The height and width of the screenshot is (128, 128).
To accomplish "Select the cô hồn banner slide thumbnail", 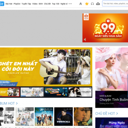I will pyautogui.click(x=56, y=92).
